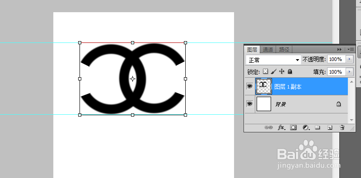
Task: Create a new layer group folder
Action: [x=318, y=127]
